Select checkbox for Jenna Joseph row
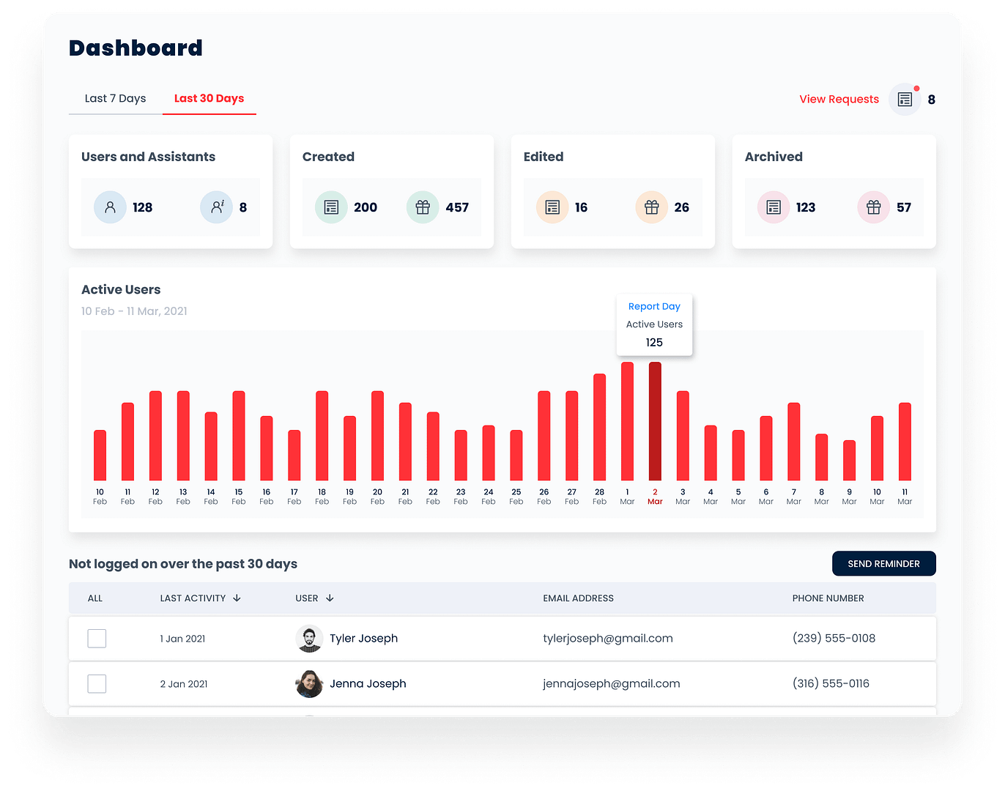The width and height of the screenshot is (1005, 791). (x=97, y=684)
